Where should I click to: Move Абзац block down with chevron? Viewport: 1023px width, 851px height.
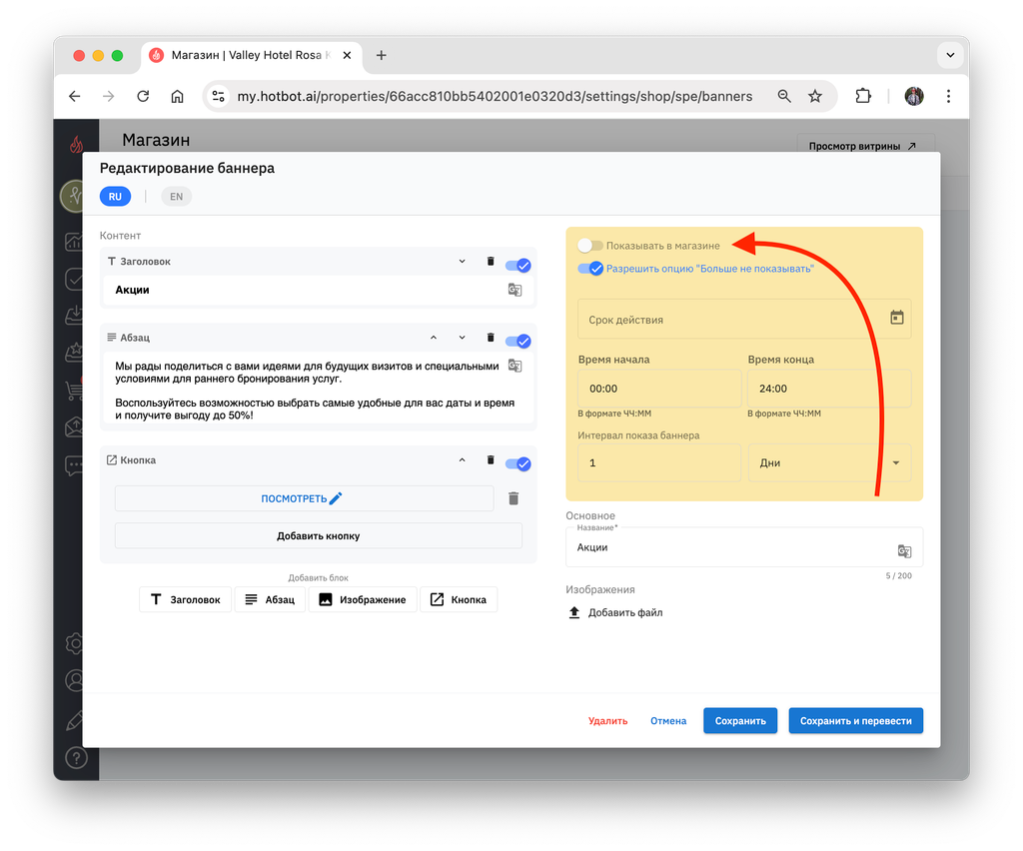(462, 338)
